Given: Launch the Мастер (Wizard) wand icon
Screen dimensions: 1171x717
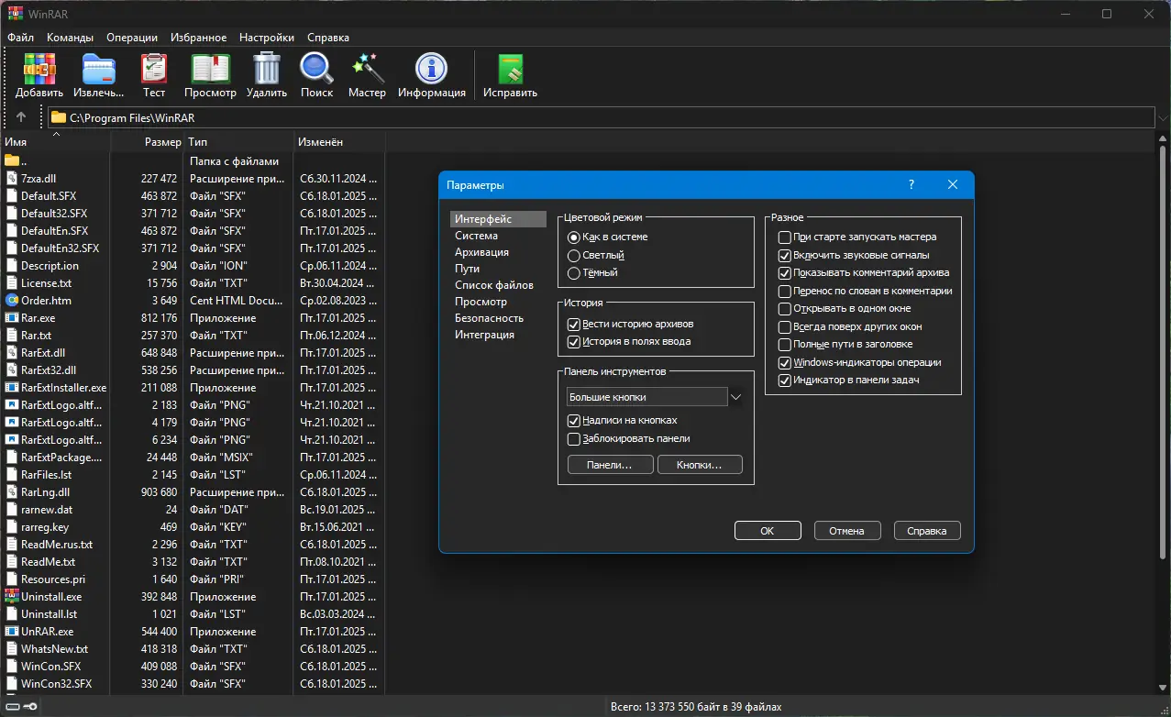Looking at the screenshot, I should [x=367, y=70].
